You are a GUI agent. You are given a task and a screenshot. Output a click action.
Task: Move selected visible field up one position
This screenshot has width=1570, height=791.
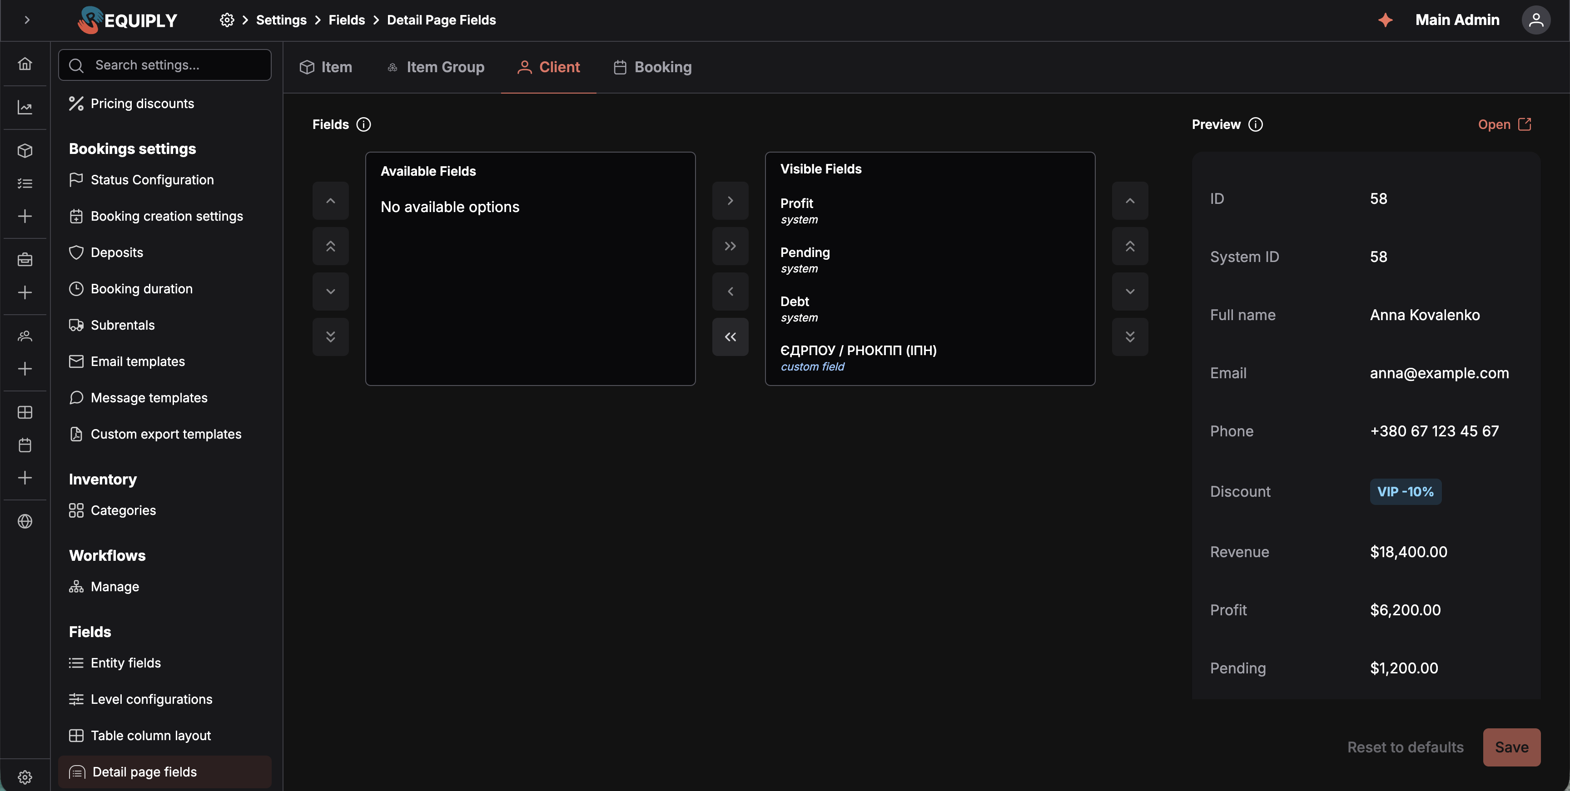coord(1130,201)
